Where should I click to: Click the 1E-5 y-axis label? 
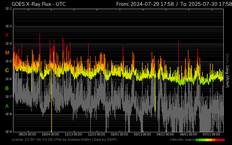pyautogui.click(x=8, y=61)
